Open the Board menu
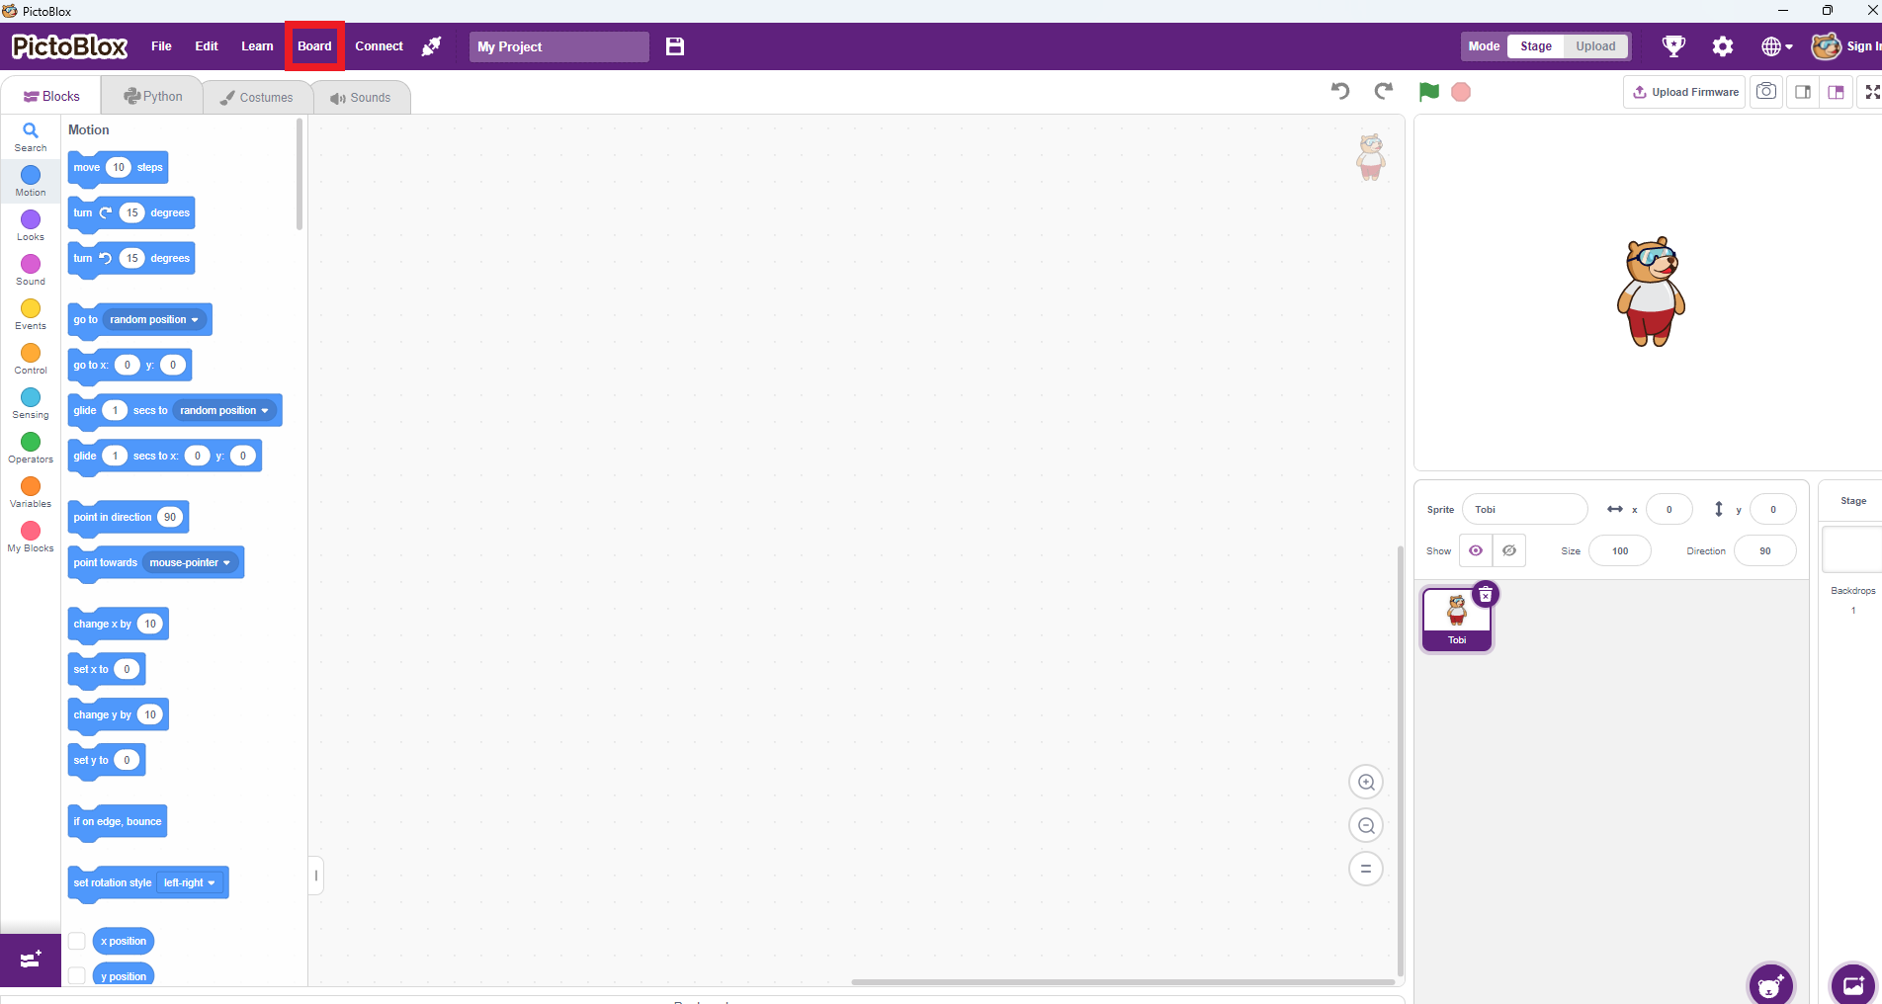 pyautogui.click(x=314, y=46)
